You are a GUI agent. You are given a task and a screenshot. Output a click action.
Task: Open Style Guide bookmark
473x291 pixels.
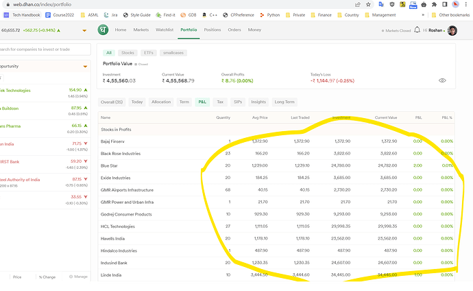tap(136, 15)
